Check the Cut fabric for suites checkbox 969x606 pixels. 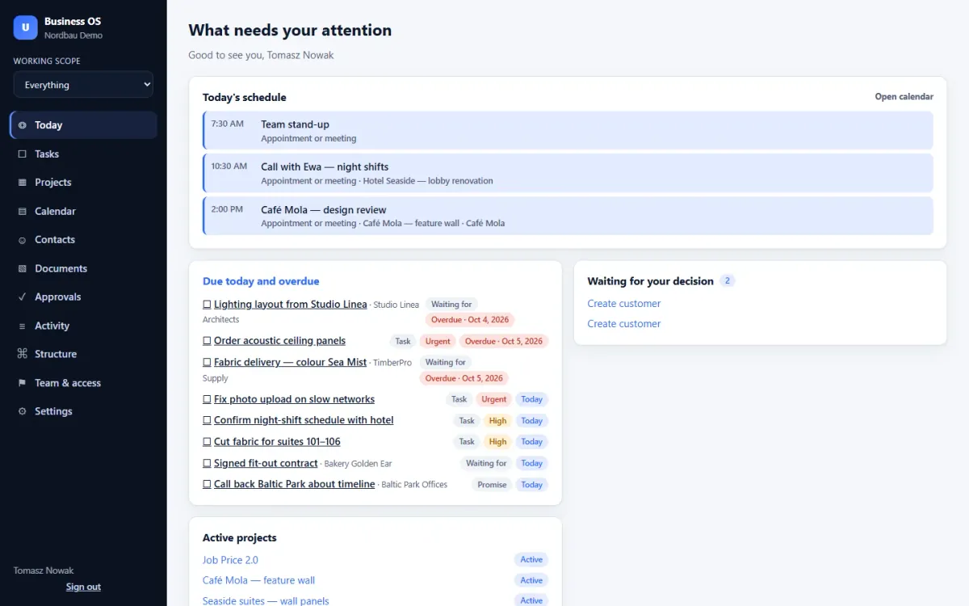tap(207, 442)
